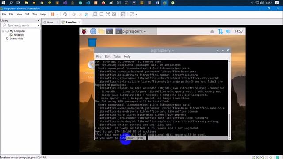Open Visual Studio from taskbar
The height and width of the screenshot is (159, 283).
click(x=65, y=3)
